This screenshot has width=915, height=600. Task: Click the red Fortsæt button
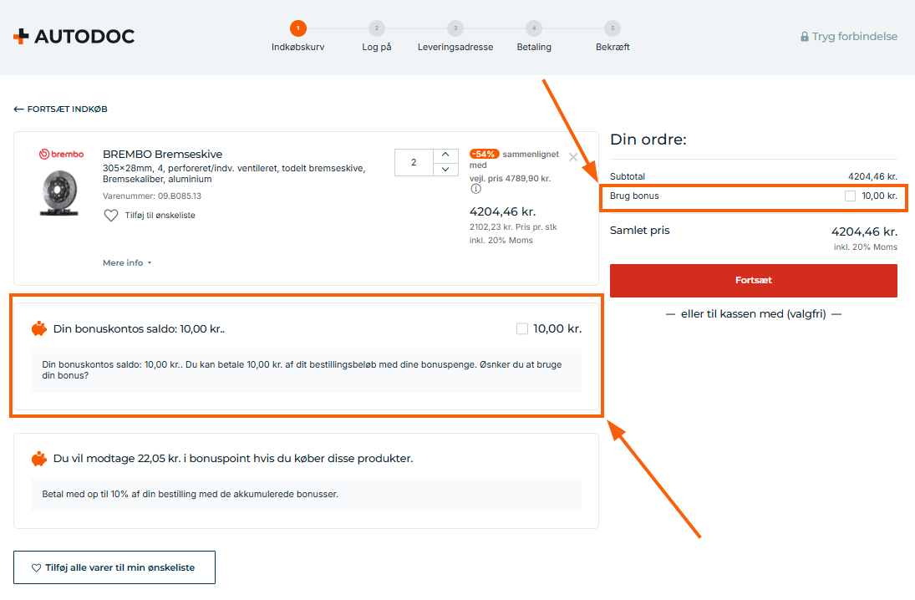tap(754, 281)
